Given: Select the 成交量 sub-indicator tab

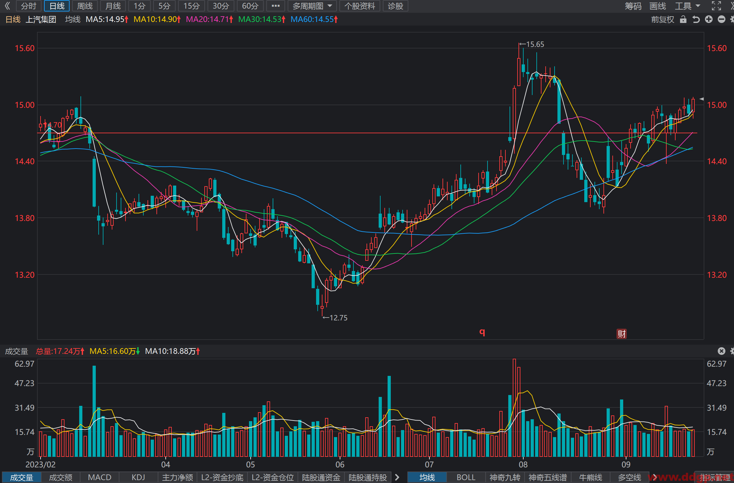Looking at the screenshot, I should (21, 477).
